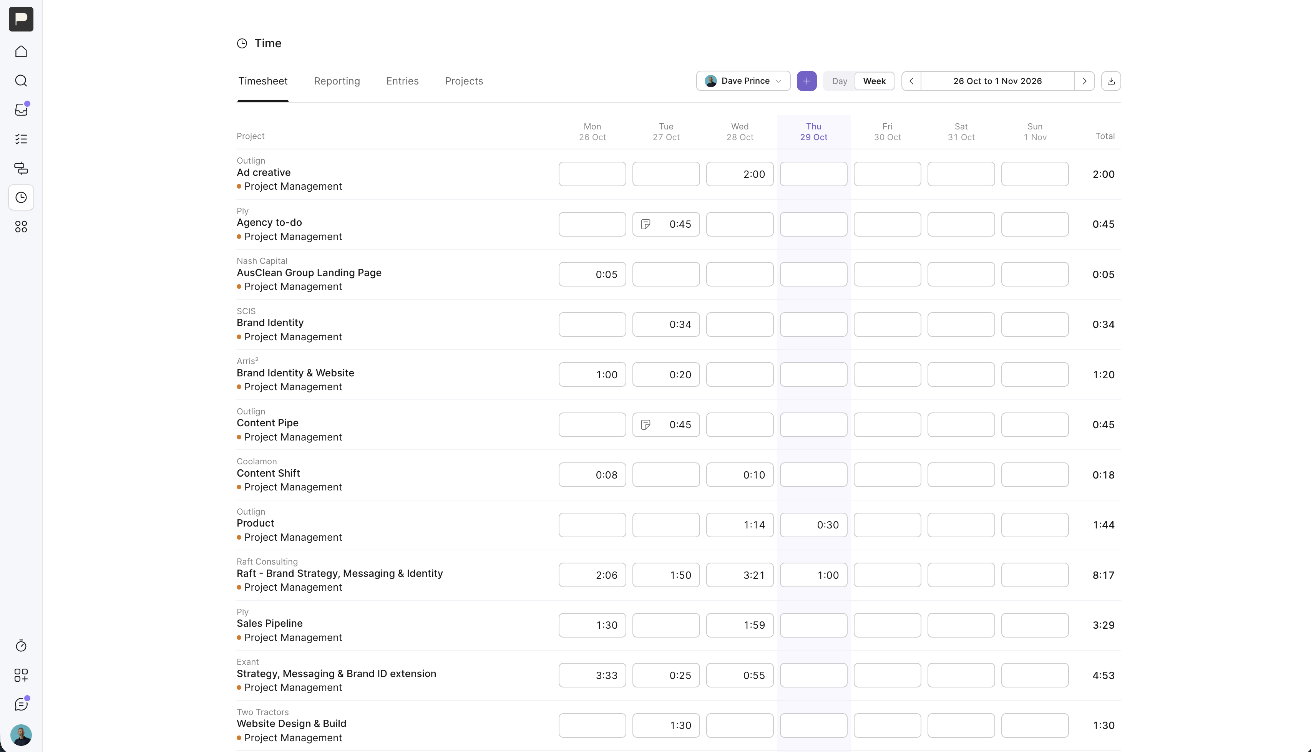Open the Search icon in the sidebar
Screen dimensions: 1311x752
click(21, 81)
